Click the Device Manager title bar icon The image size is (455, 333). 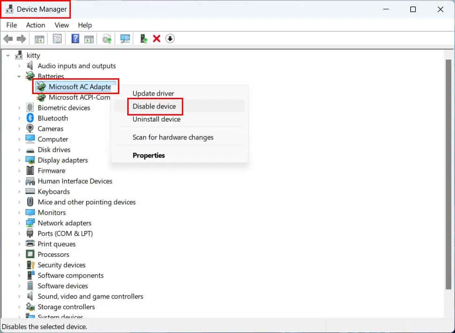coord(10,9)
